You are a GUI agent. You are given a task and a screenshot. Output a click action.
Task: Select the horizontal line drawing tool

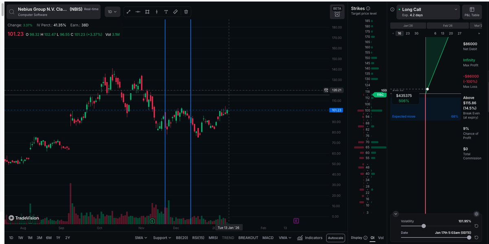(x=138, y=12)
